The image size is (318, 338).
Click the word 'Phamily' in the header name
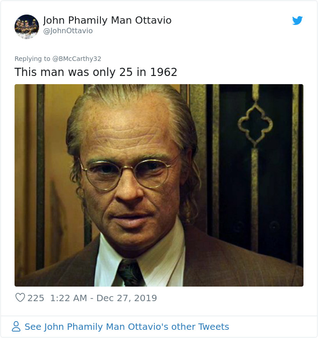point(88,20)
